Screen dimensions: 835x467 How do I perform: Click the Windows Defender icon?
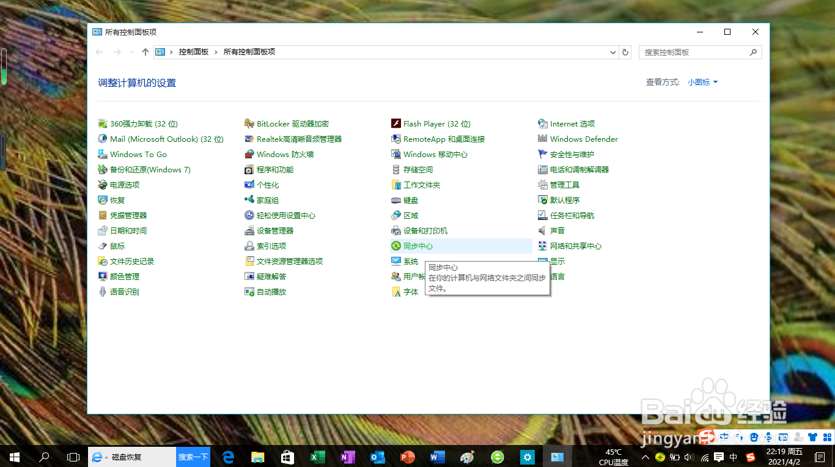[x=543, y=139]
